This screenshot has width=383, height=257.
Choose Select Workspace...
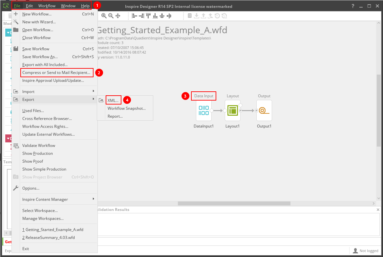55,211
